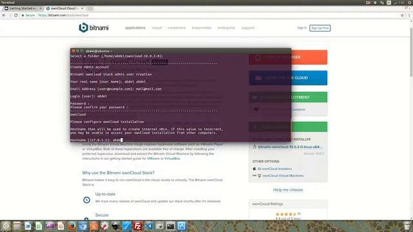
Task: Click the ownCloud star rating
Action: pyautogui.click(x=286, y=214)
